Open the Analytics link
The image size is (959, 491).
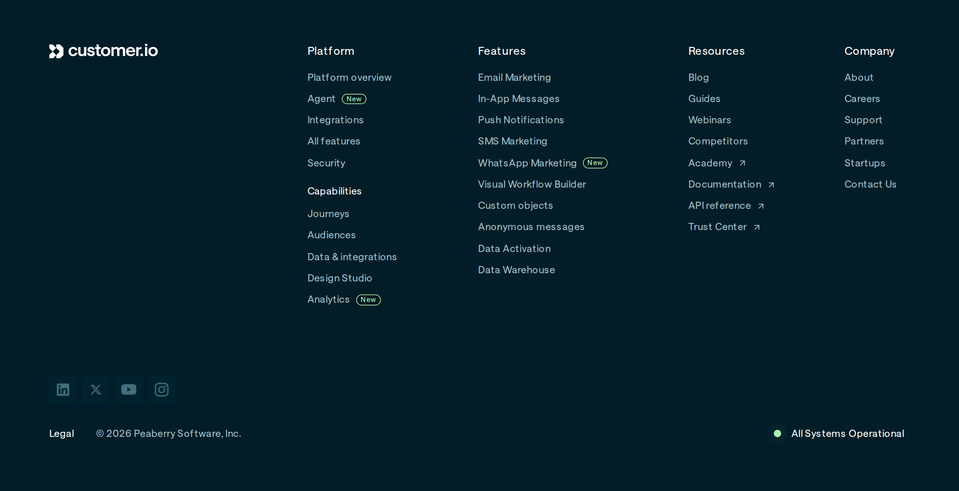coord(328,299)
